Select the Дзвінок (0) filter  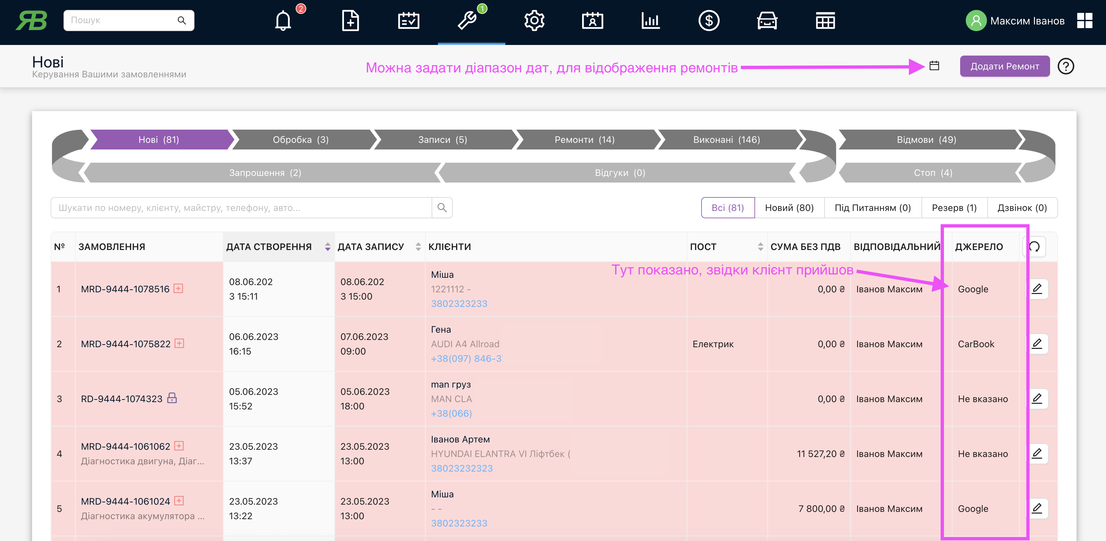click(x=1022, y=208)
